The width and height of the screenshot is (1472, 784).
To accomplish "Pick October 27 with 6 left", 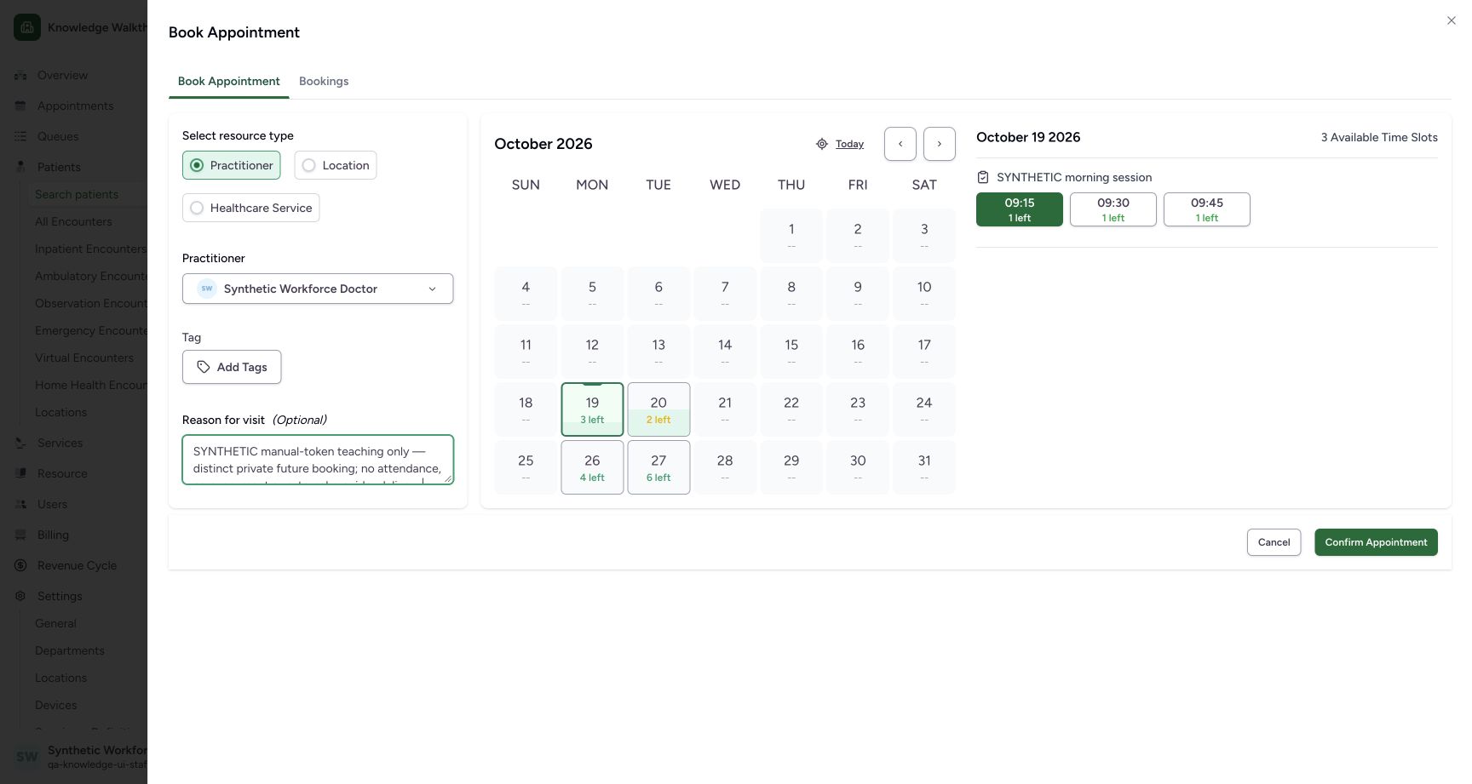I will [658, 467].
